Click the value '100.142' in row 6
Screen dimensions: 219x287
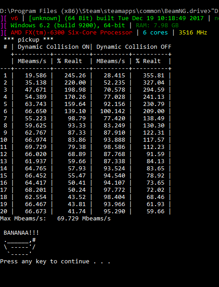point(113,111)
